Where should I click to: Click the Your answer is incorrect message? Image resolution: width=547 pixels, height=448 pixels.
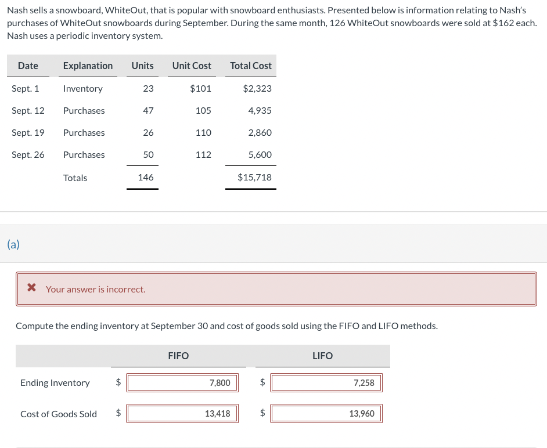95,289
